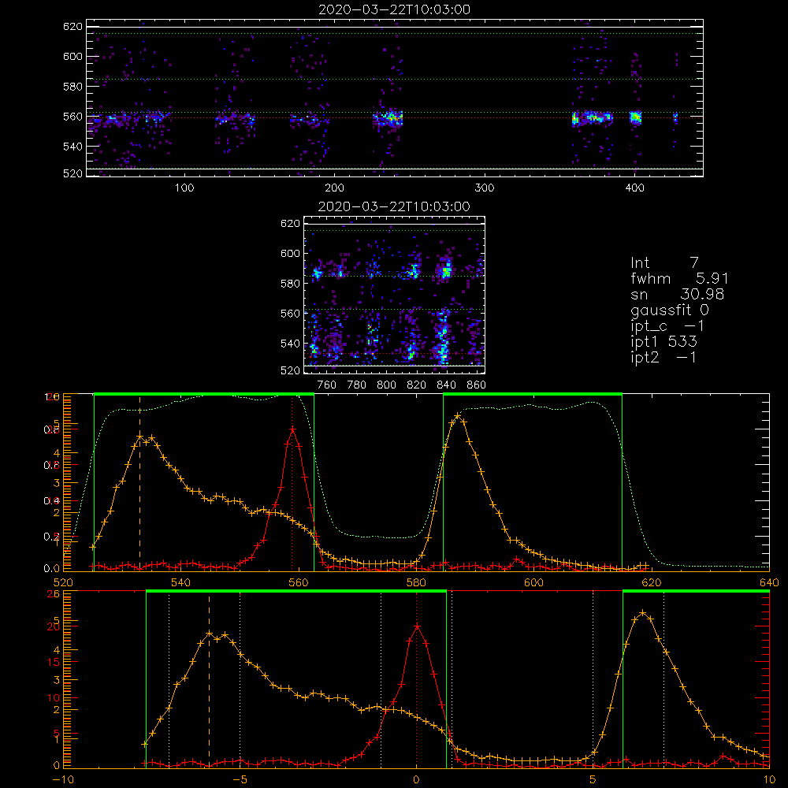The width and height of the screenshot is (788, 788).
Task: Click y-axis label 600 of the wide spectrogram
Action: click(72, 56)
